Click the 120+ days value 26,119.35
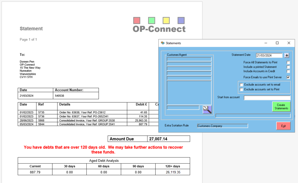 173,172
